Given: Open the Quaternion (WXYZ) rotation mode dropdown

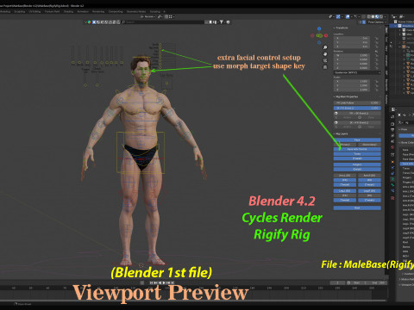Looking at the screenshot, I should (357, 72).
